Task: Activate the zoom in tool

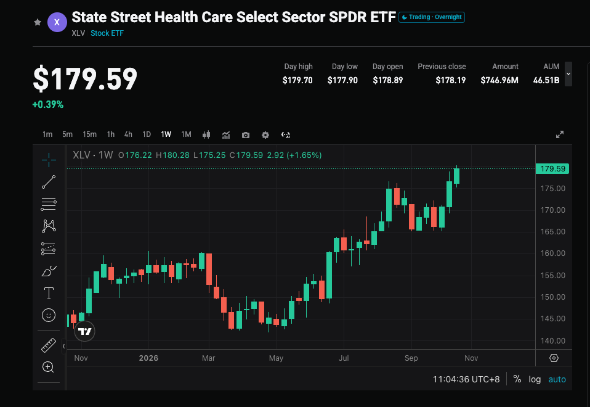Action: (49, 367)
